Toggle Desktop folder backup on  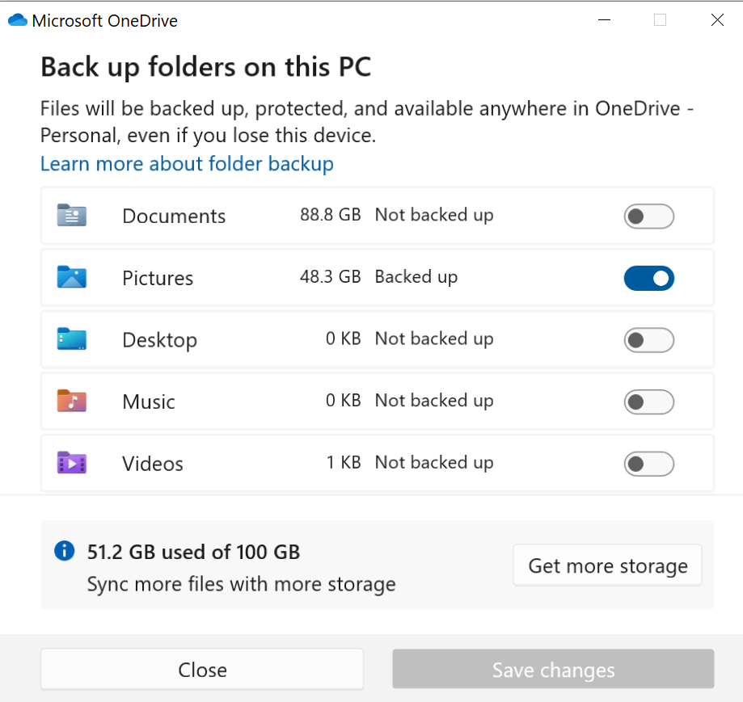(648, 340)
